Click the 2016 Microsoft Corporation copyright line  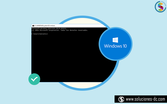click(60, 30)
